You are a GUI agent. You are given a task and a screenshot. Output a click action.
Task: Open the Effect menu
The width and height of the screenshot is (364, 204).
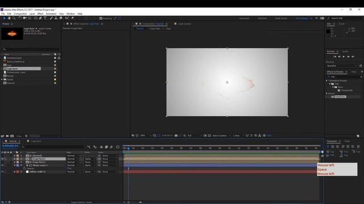[40, 14]
